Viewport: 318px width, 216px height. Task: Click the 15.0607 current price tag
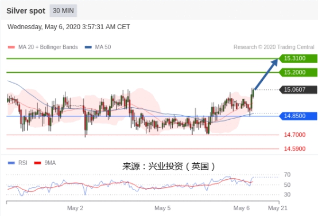tap(298, 89)
